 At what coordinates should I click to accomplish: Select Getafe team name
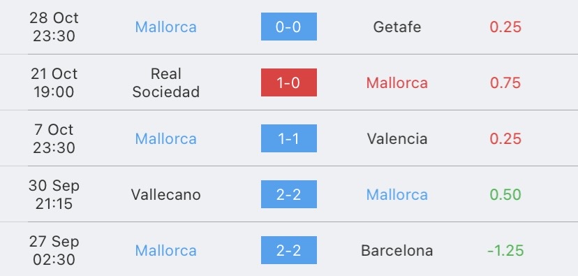(x=397, y=27)
